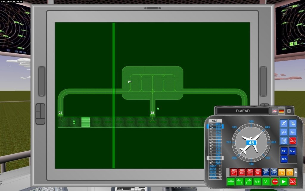This screenshot has width=305, height=191.
Task: Click the 1000 ft altitude entry
Action: click(x=215, y=178)
